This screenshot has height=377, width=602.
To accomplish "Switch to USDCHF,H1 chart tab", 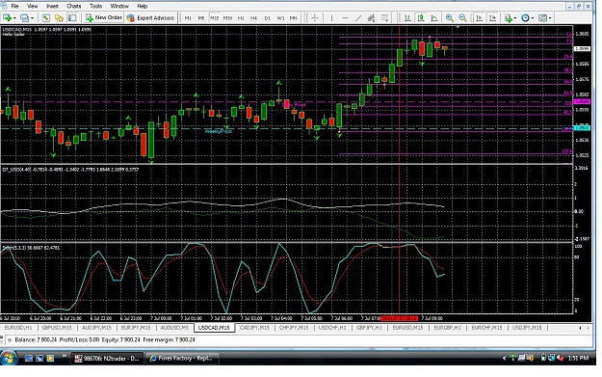I will (332, 328).
